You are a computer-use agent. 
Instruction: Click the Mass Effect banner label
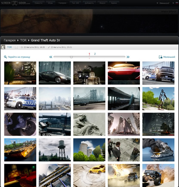point(169,12)
